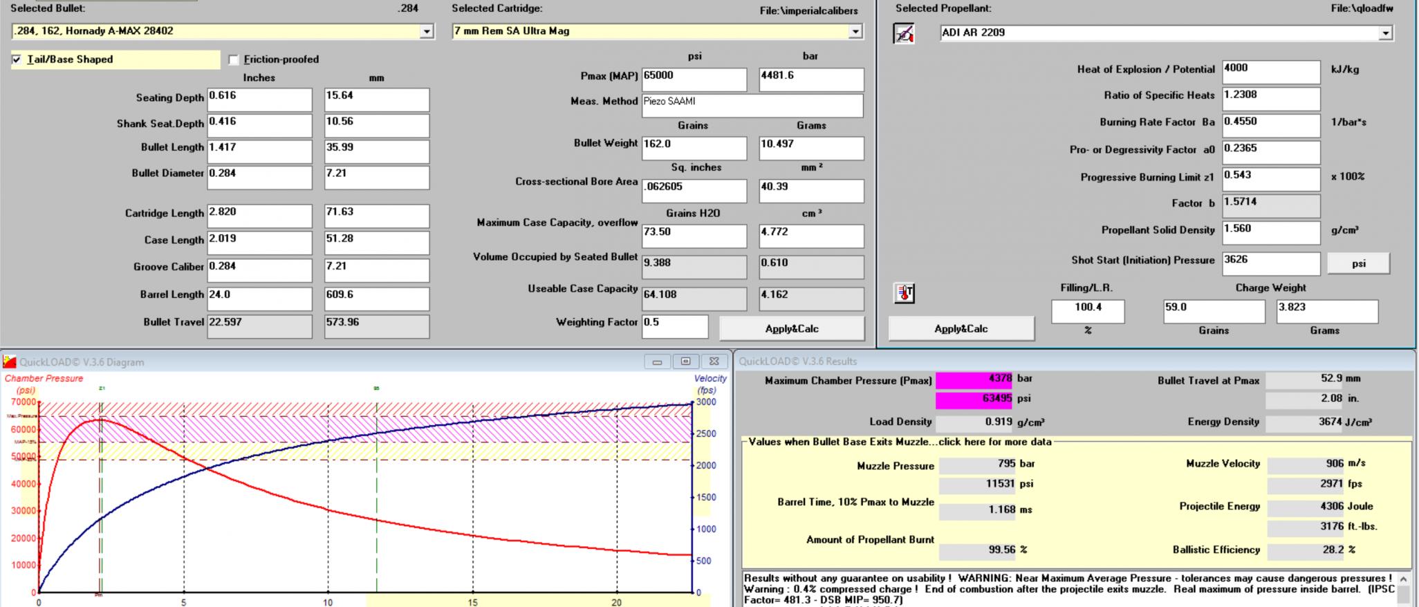1419x607 pixels.
Task: Click the Energy Density '3674' value
Action: [x=1305, y=422]
